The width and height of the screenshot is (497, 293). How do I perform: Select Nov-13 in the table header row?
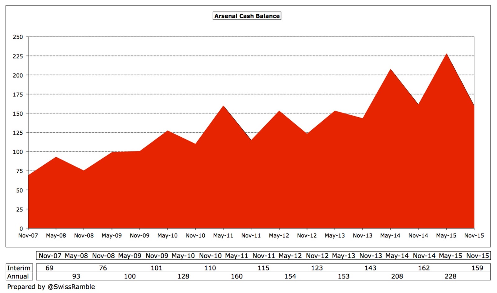coord(371,256)
